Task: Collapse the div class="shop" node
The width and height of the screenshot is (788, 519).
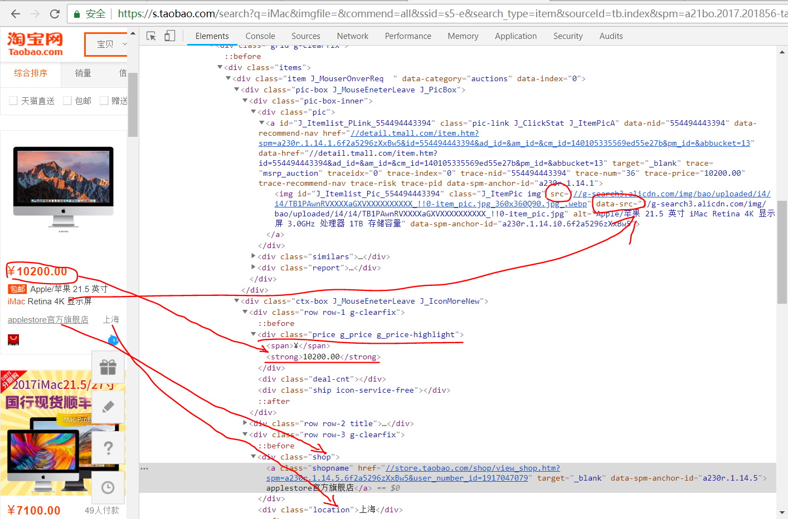Action: point(254,457)
